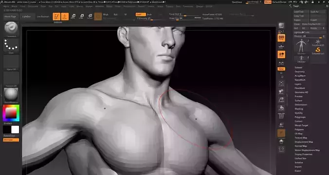Open the Transform menu

188,6
